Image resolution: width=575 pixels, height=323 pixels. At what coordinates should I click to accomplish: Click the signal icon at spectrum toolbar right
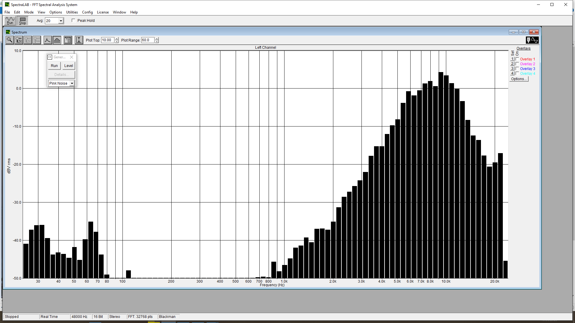pyautogui.click(x=532, y=40)
